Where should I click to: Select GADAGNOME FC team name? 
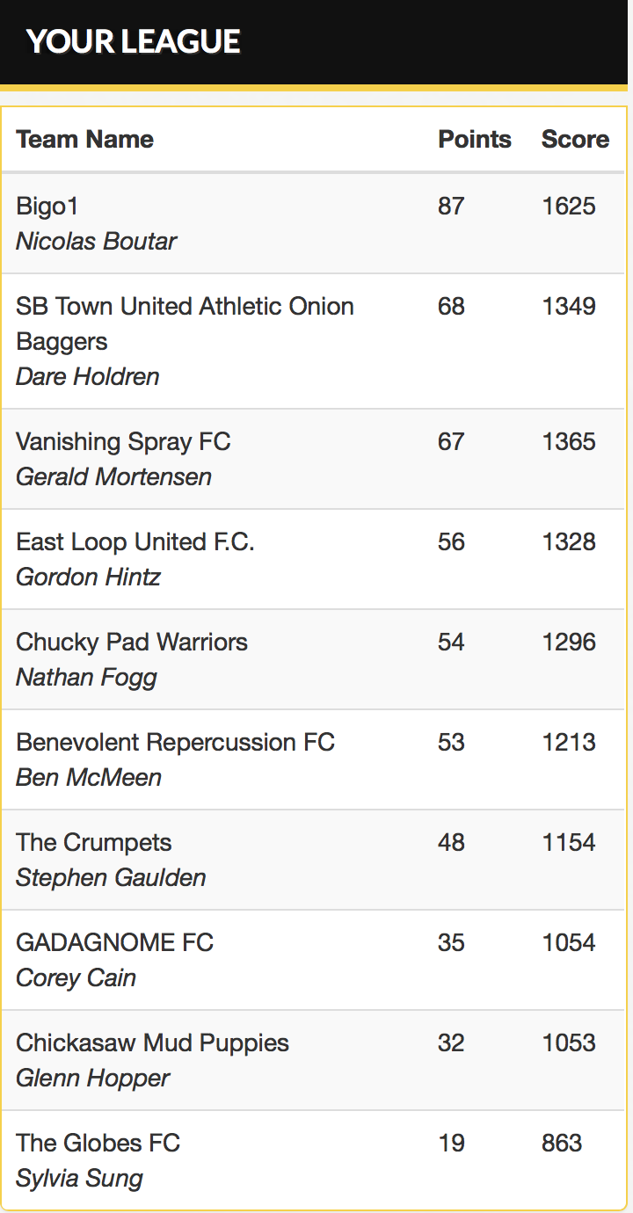tap(114, 942)
